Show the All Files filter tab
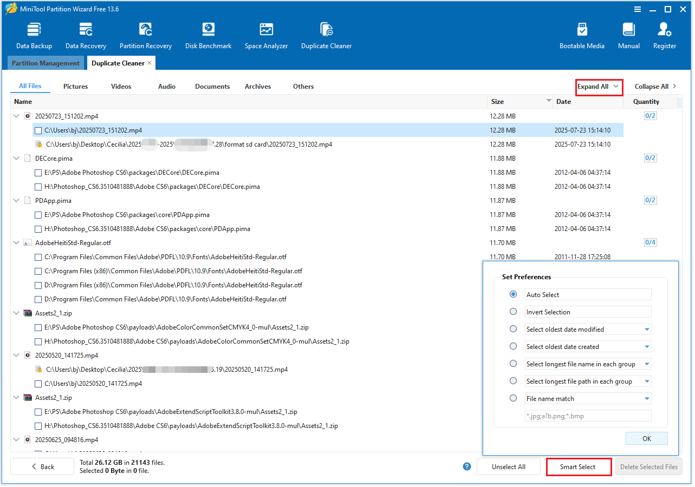This screenshot has height=487, width=695. pos(30,86)
